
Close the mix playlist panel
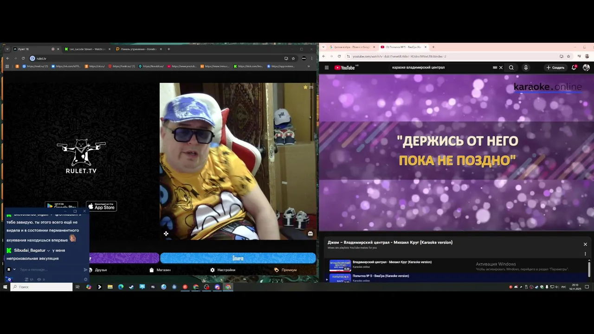[x=585, y=244]
